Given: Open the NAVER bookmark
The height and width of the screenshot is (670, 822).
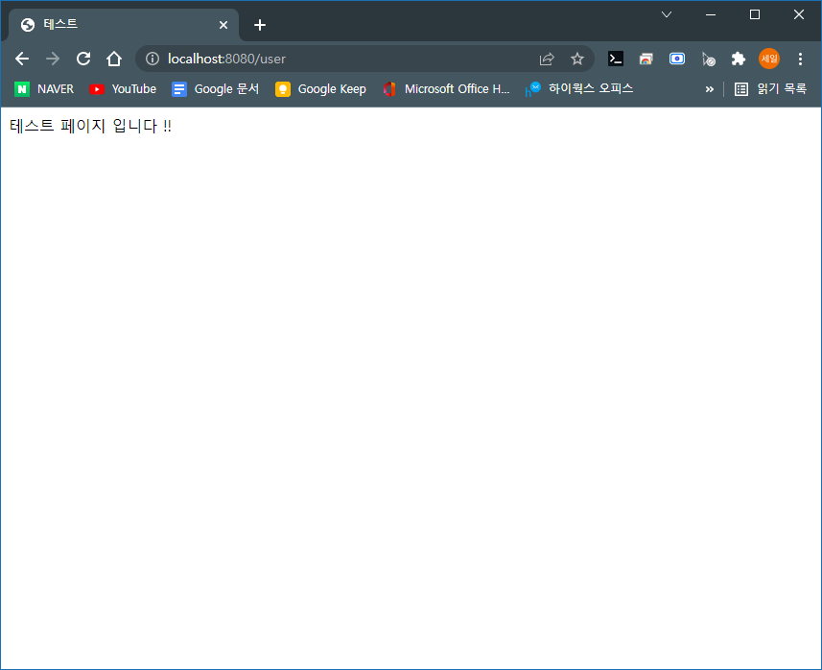Looking at the screenshot, I should coord(44,89).
